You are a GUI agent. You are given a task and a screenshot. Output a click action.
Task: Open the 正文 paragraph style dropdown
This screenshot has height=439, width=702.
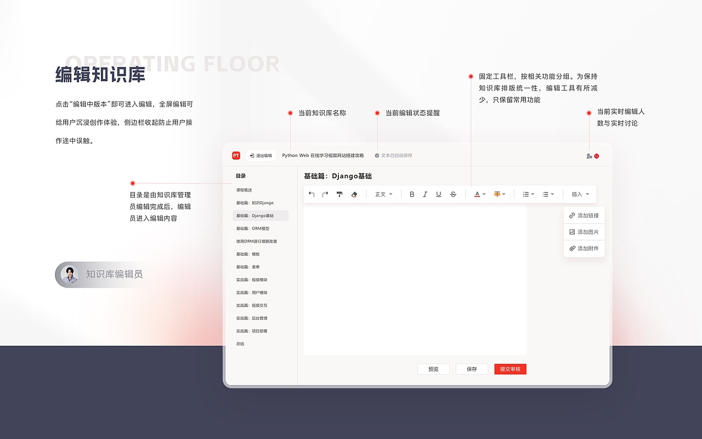384,194
